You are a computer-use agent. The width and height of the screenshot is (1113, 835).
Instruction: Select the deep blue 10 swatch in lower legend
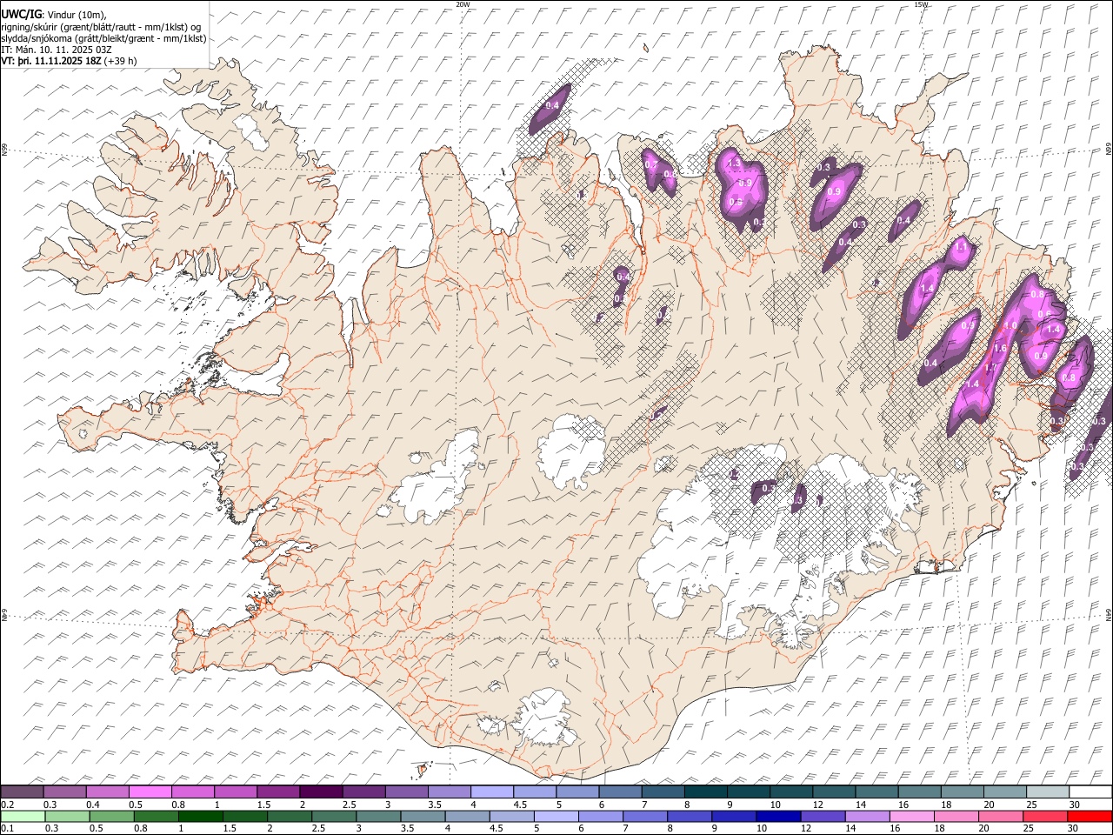coord(777,816)
